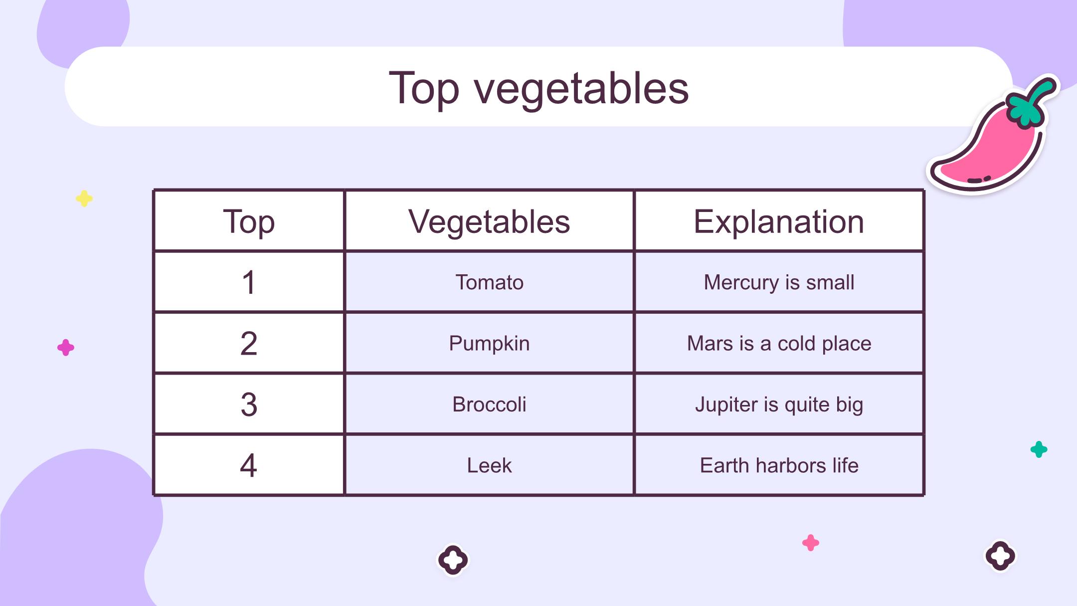Select the dark flower outline icon at bottom center
The width and height of the screenshot is (1077, 606).
click(x=453, y=560)
